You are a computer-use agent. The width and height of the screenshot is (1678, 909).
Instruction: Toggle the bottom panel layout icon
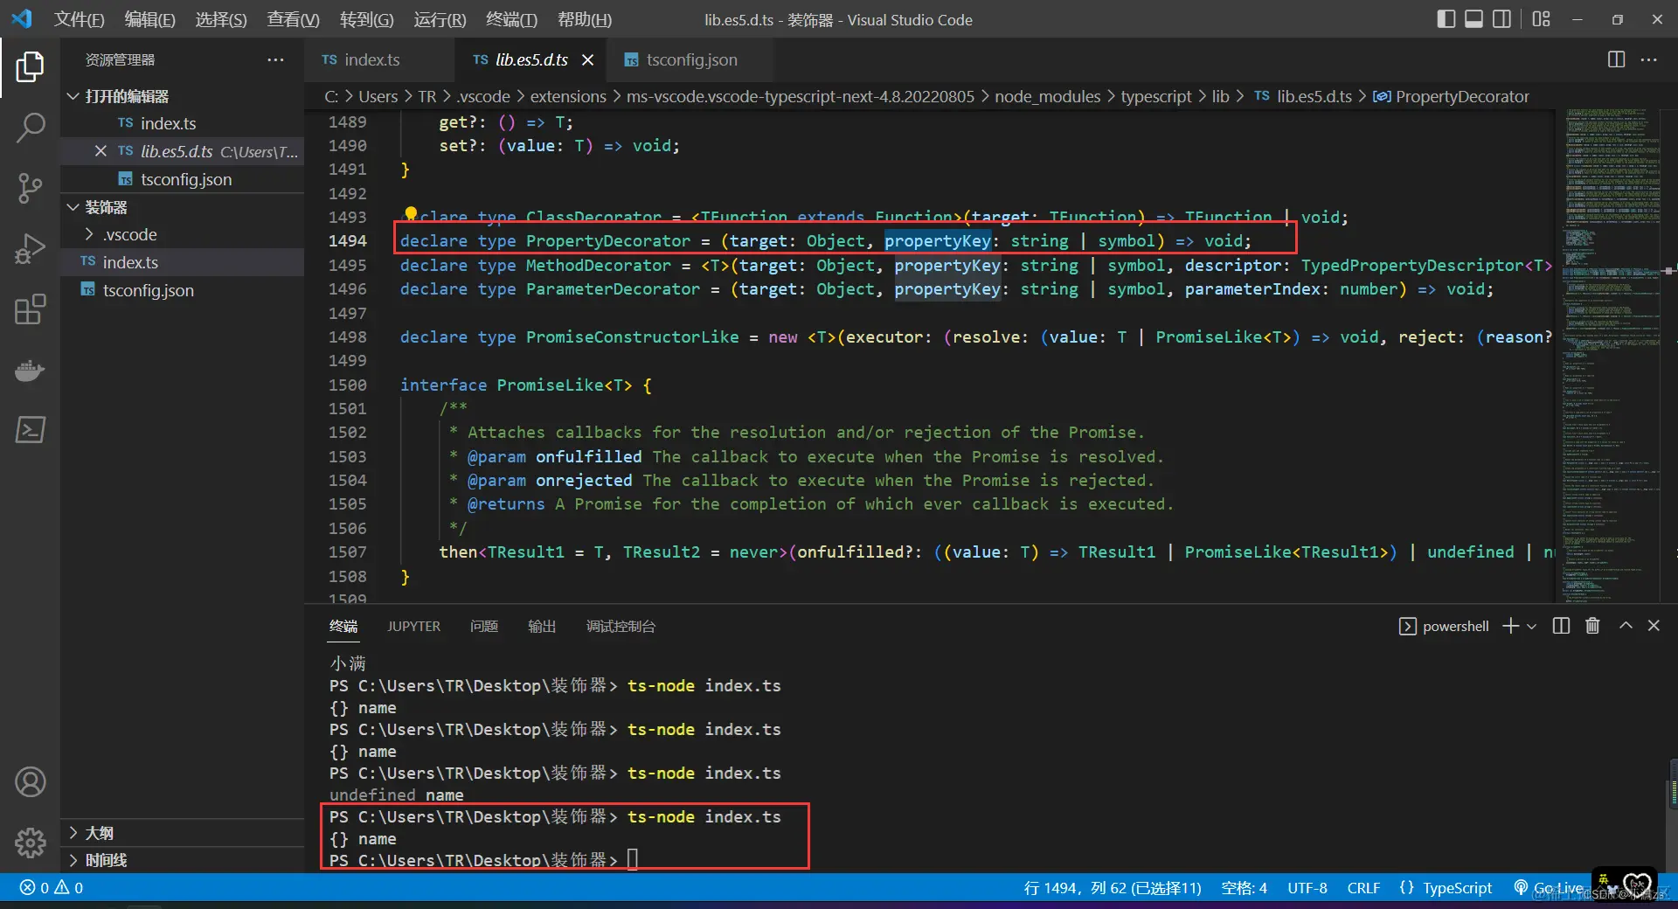point(1473,19)
